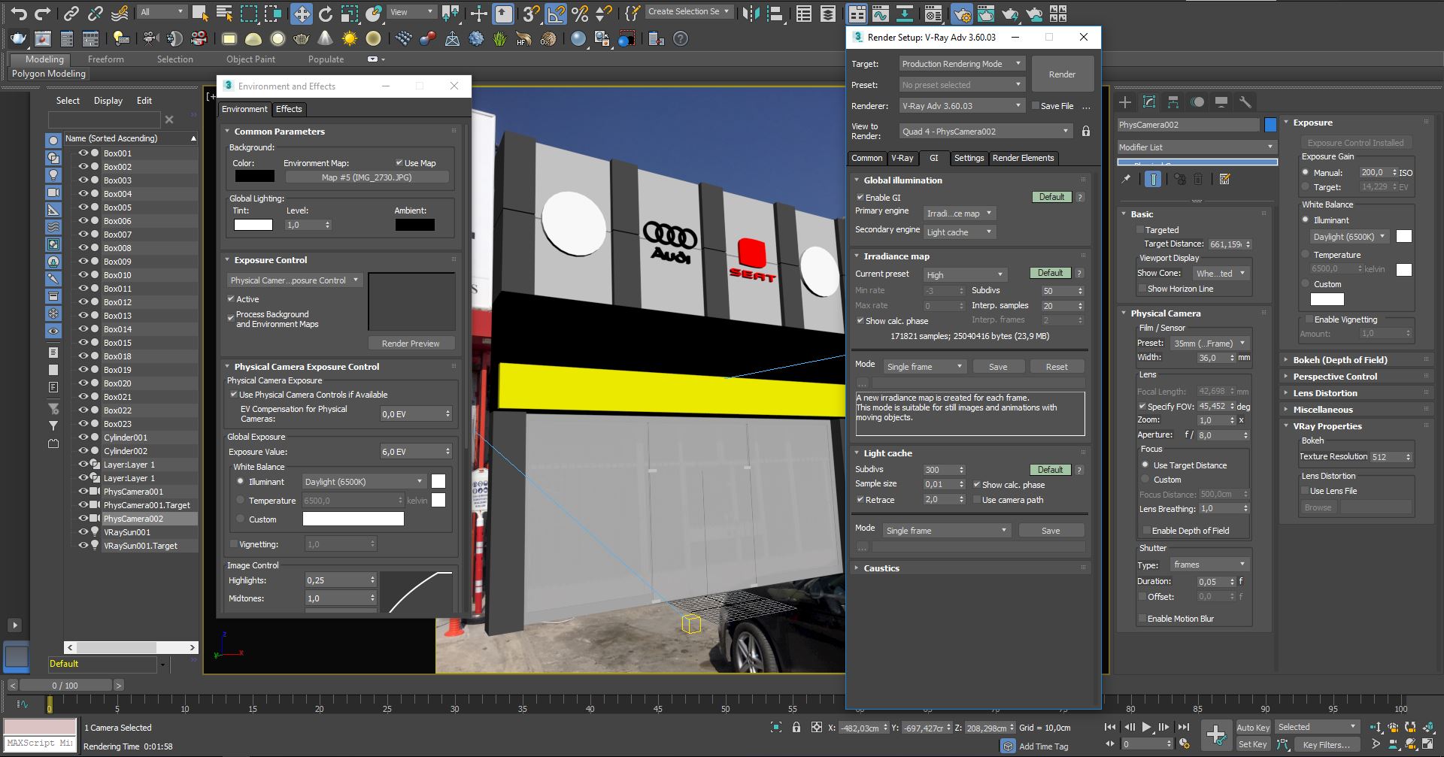The height and width of the screenshot is (757, 1444).
Task: Open the Primary engine dropdown
Action: tap(959, 213)
